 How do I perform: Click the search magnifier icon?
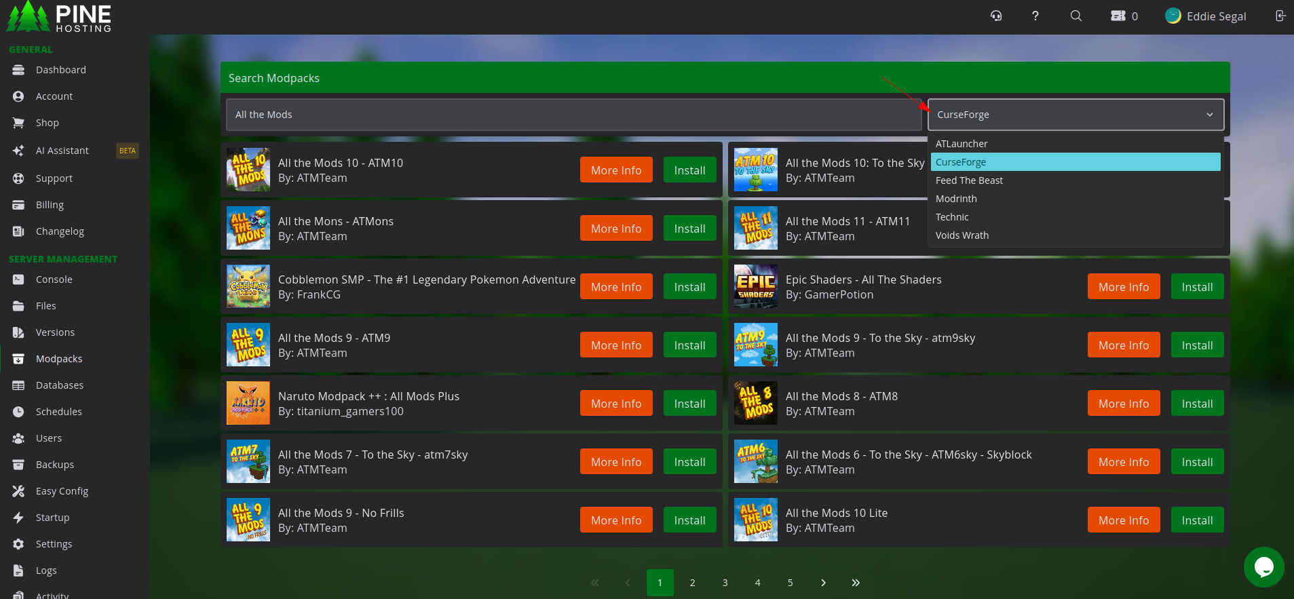[1076, 16]
